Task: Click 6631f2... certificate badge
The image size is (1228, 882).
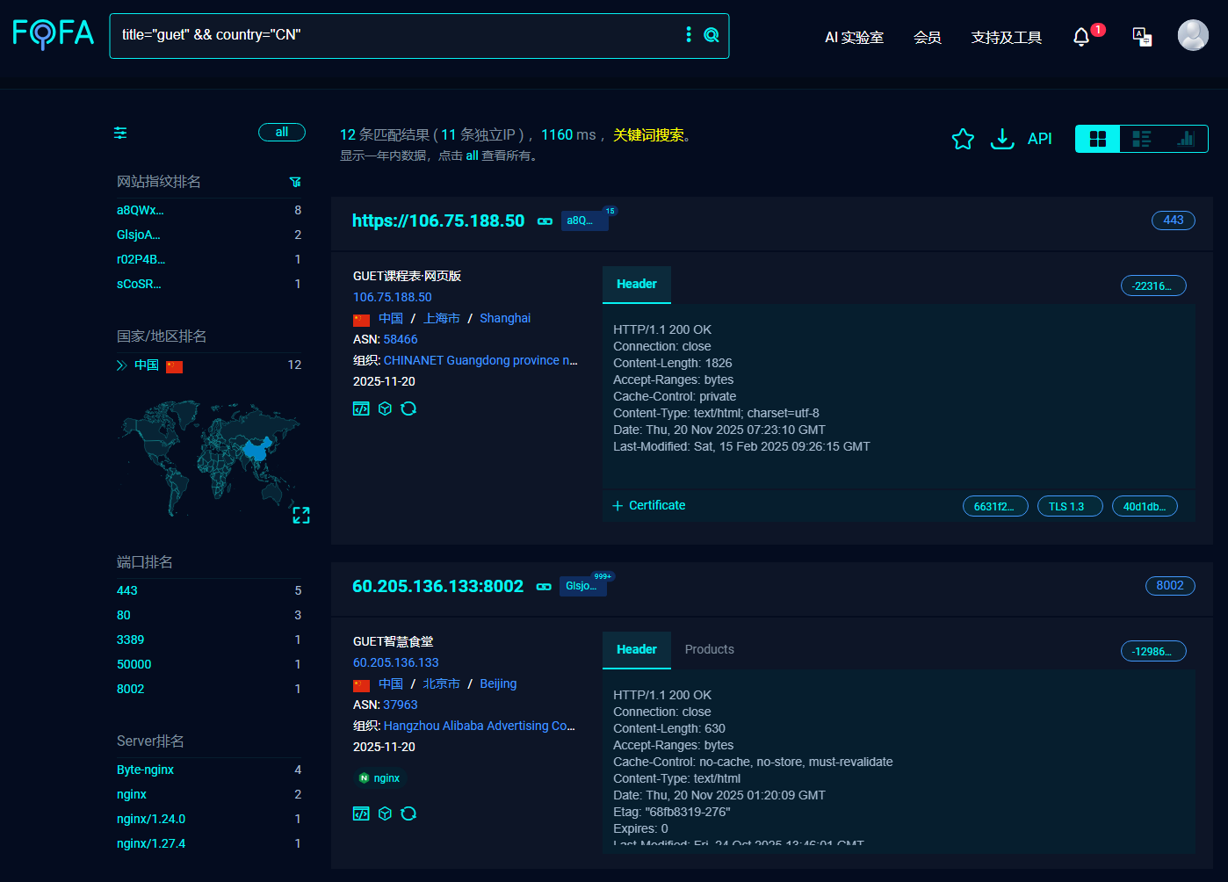Action: pos(995,507)
